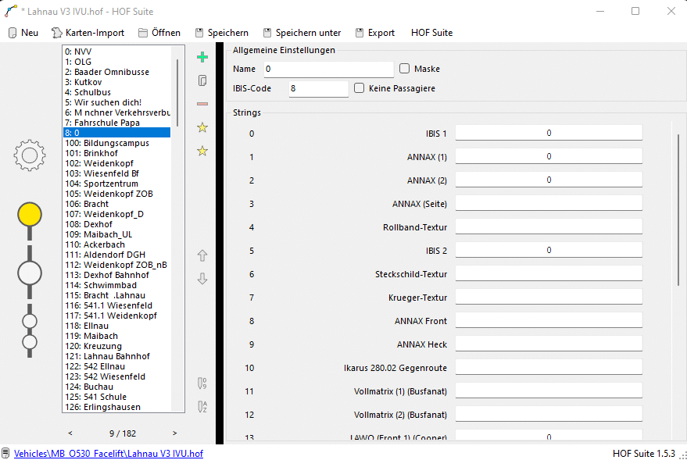This screenshot has height=460, width=687.
Task: Click the move up arrow icon
Action: tap(202, 255)
